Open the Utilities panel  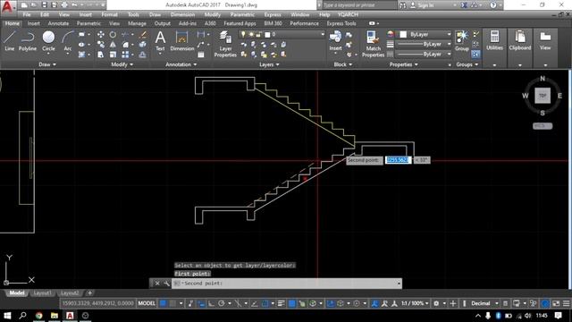point(494,40)
